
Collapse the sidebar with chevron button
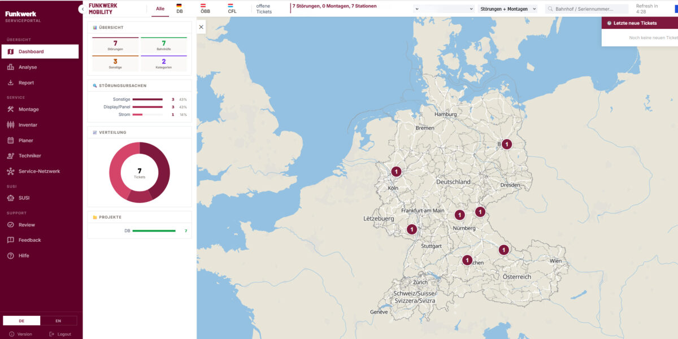click(82, 9)
